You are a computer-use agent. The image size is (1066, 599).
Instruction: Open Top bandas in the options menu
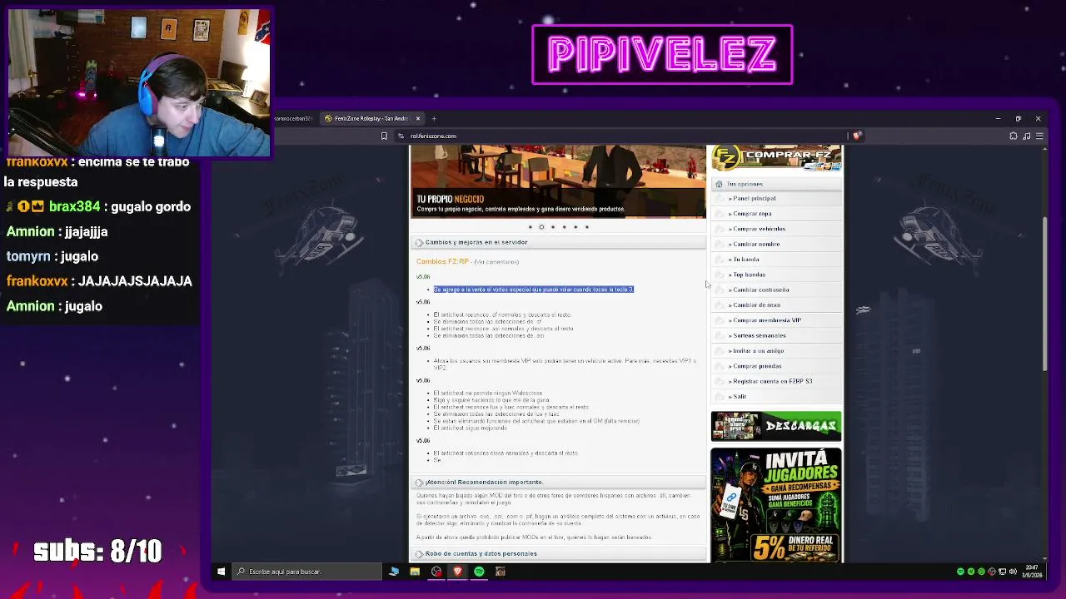click(749, 275)
